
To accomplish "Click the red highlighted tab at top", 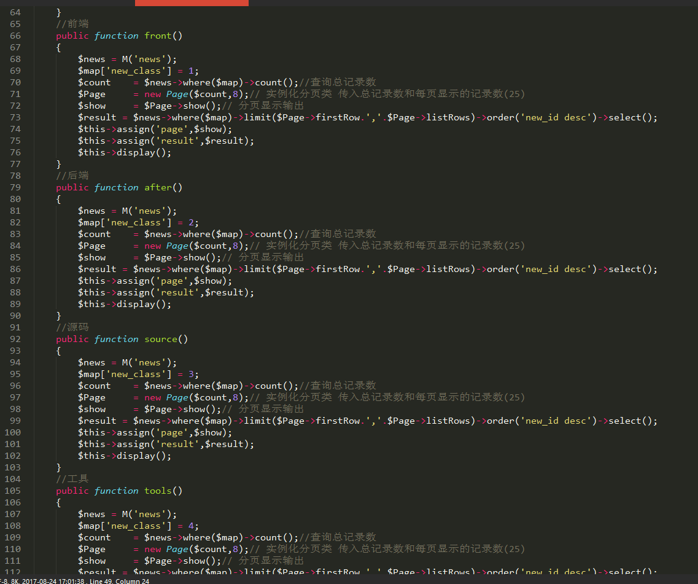I will click(x=192, y=2).
